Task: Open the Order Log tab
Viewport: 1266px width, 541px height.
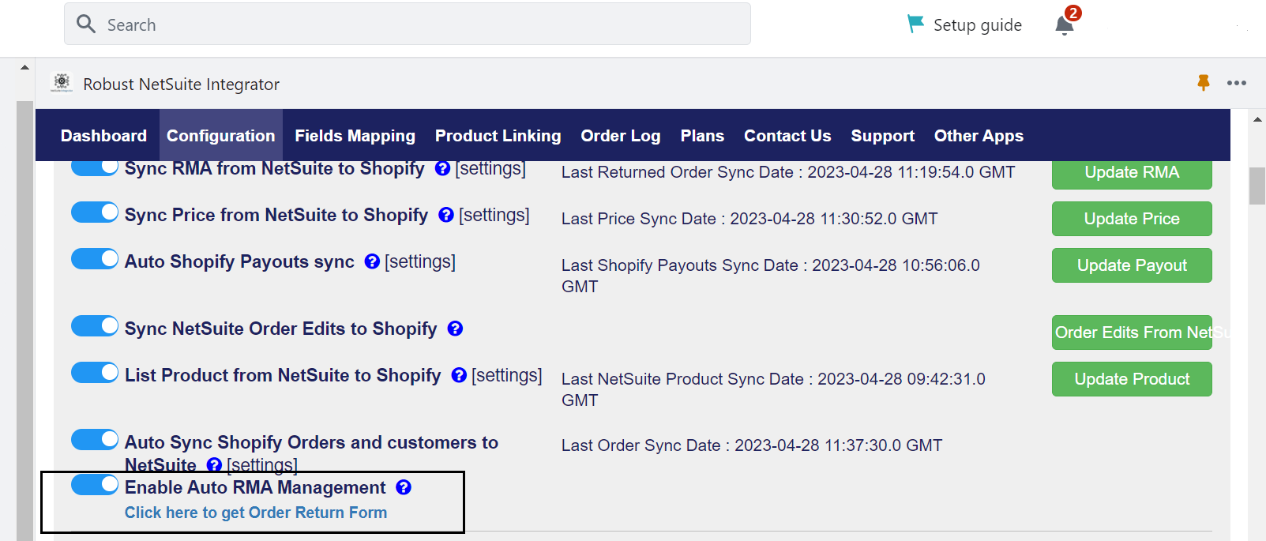Action: tap(620, 136)
